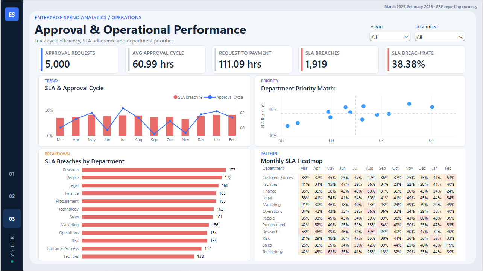
Task: Click the Sep bar in SLA trend chart
Action: (154, 126)
